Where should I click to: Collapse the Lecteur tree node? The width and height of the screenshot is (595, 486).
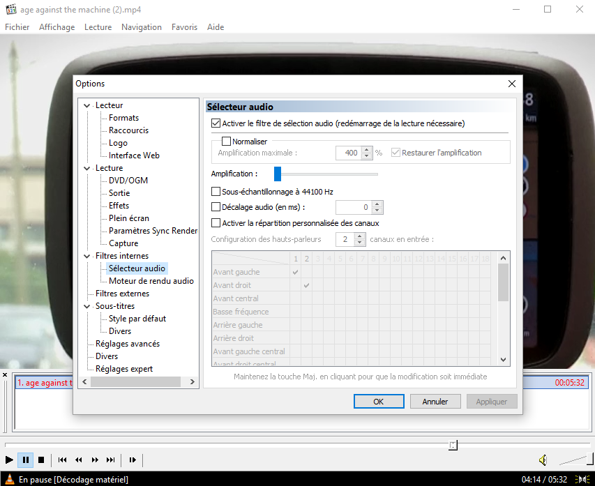(87, 105)
